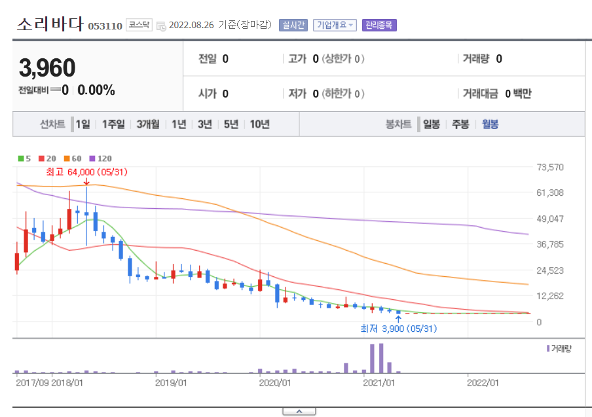Image resolution: width=592 pixels, height=417 pixels.
Task: Click the 2022/01 x-axis date label
Action: [x=483, y=383]
